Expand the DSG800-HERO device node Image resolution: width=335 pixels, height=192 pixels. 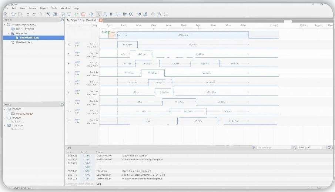point(9,114)
